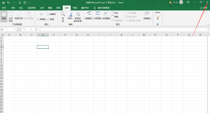Open Page Break Preview (分页预览)
This screenshot has height=113, width=210.
pyautogui.click(x=11, y=17)
